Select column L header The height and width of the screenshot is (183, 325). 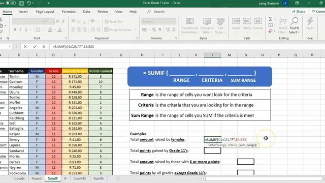click(x=212, y=55)
